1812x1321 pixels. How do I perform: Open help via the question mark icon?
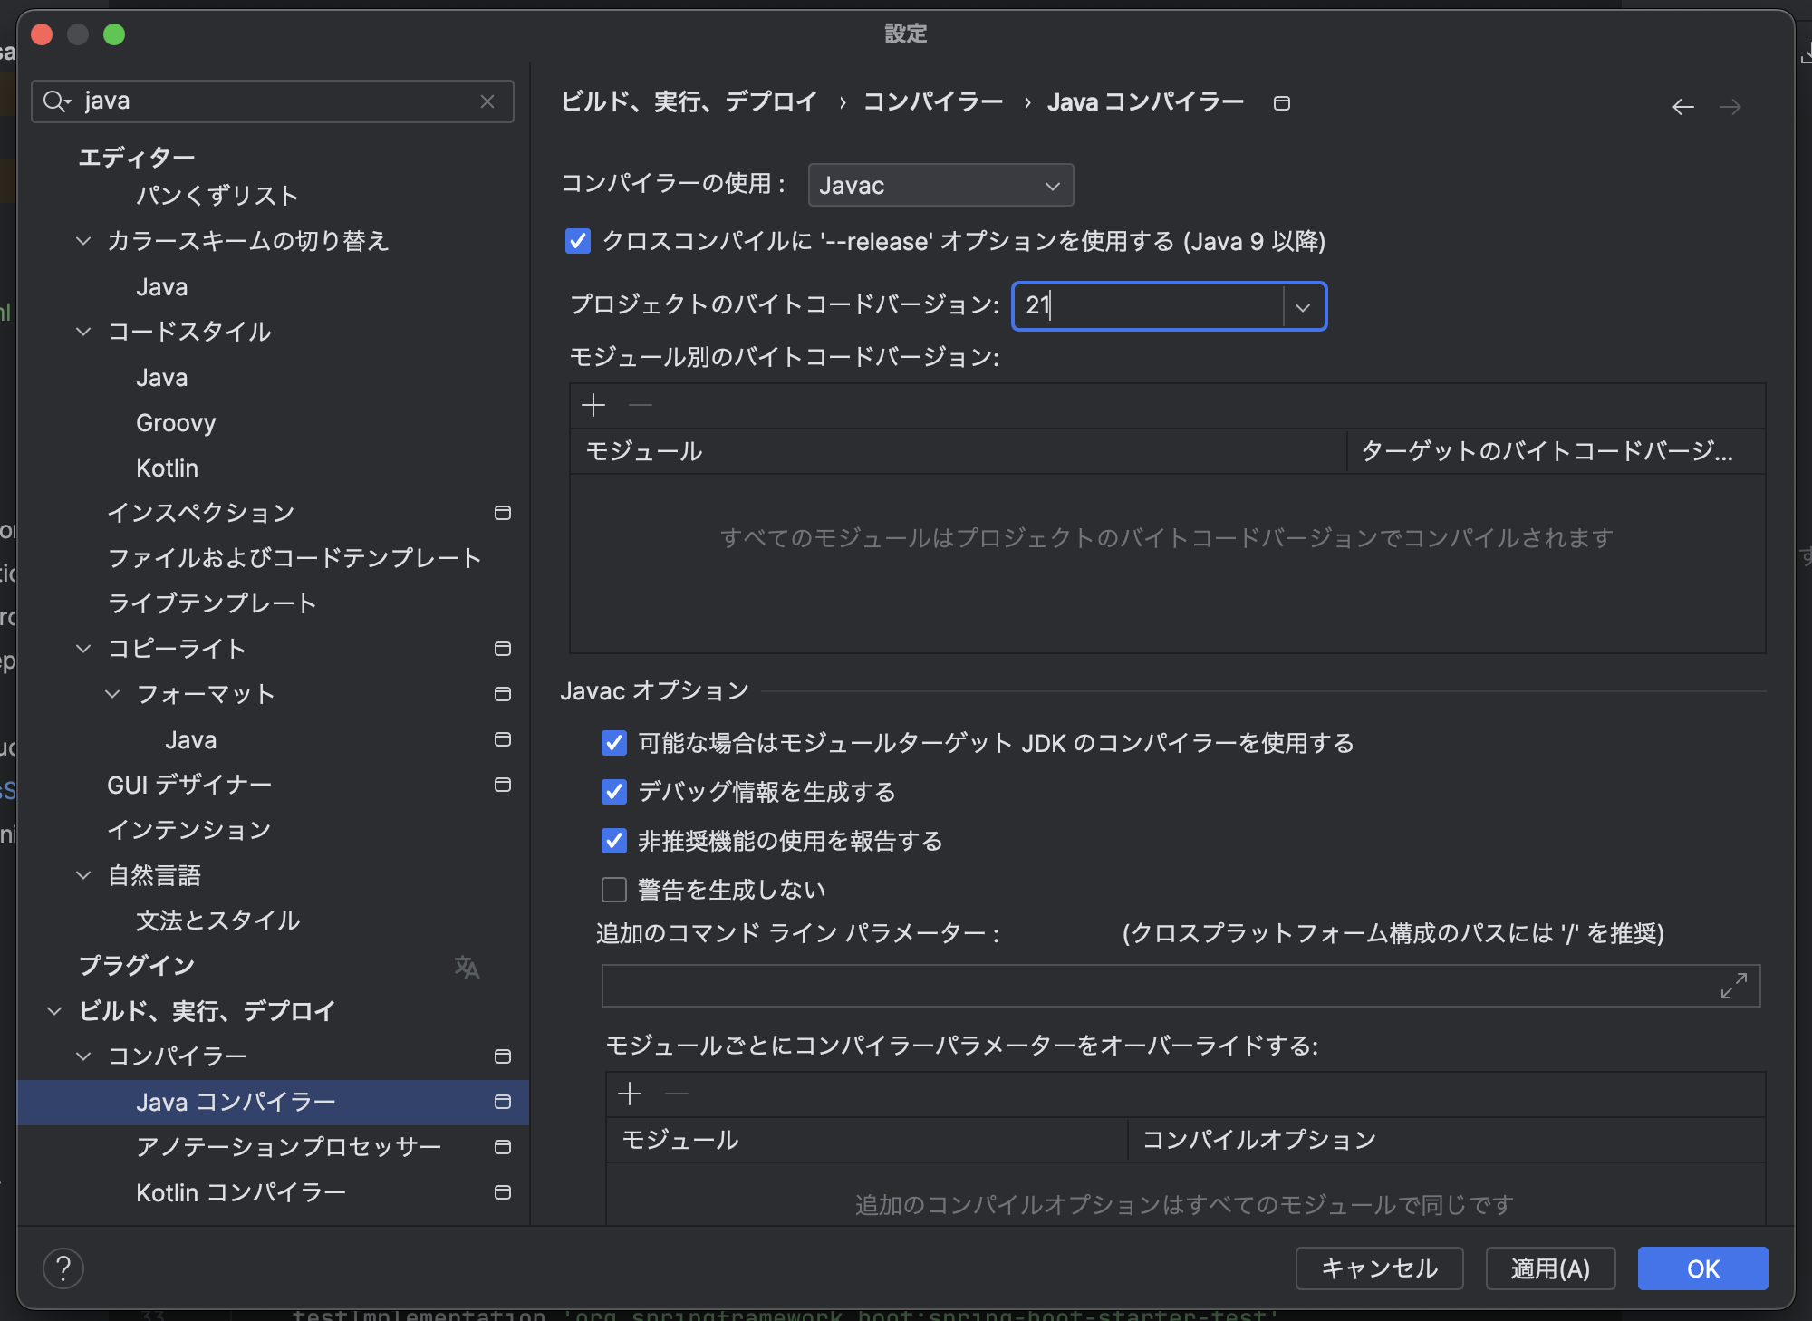coord(63,1268)
